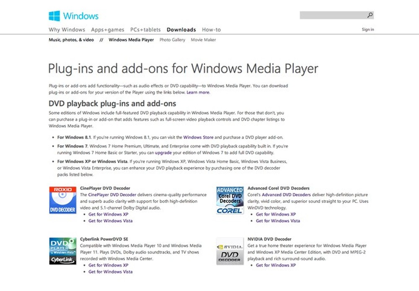Click the NVIDIA DVD Decoder logo
The height and width of the screenshot is (291, 419).
pos(230,251)
